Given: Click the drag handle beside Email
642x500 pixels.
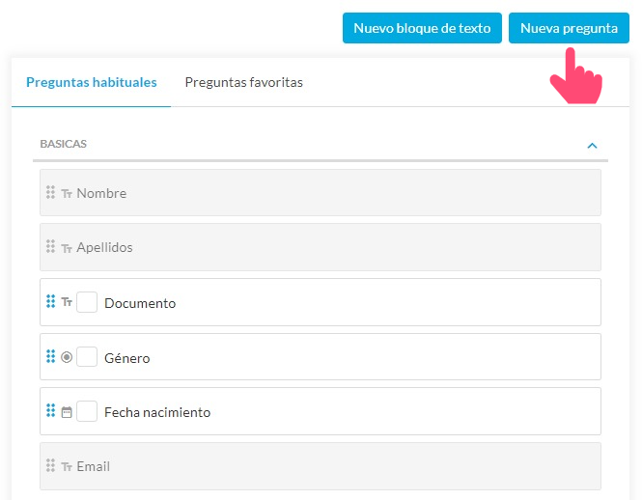Looking at the screenshot, I should pos(50,466).
